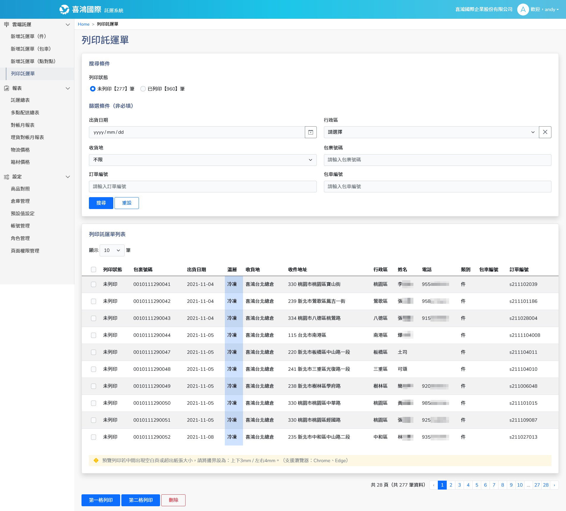Open the 行政區 dropdown

(431, 132)
